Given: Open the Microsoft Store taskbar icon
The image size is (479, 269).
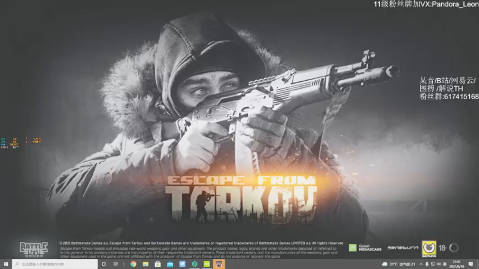Looking at the screenshot, I should 158,264.
